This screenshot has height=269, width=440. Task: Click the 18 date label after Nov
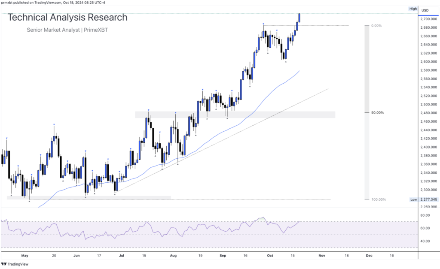pyautogui.click(x=347, y=256)
